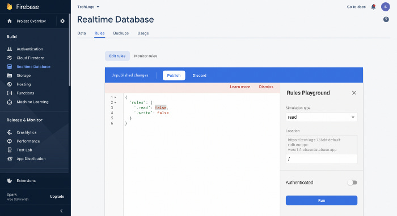This screenshot has width=397, height=216.
Task: Click the Functions brackets icon
Action: point(10,93)
